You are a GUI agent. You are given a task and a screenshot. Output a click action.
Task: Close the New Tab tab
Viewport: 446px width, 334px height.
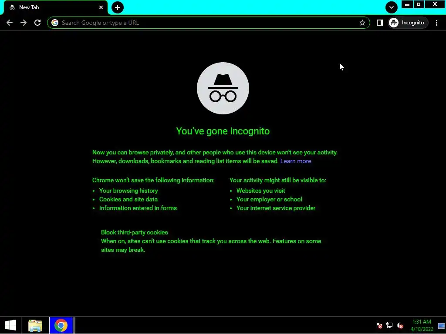click(101, 7)
